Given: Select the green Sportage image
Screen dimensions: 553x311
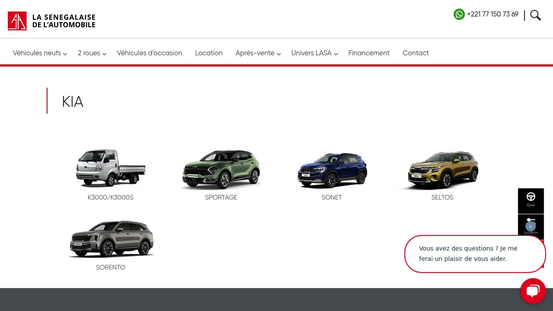Looking at the screenshot, I should 221,170.
